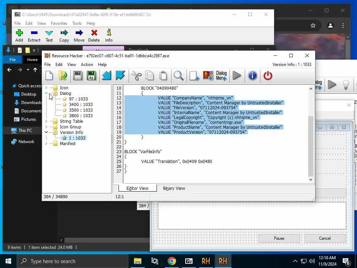
Task: Open Favorites menu in 7-Zip window
Action: tap(59, 23)
